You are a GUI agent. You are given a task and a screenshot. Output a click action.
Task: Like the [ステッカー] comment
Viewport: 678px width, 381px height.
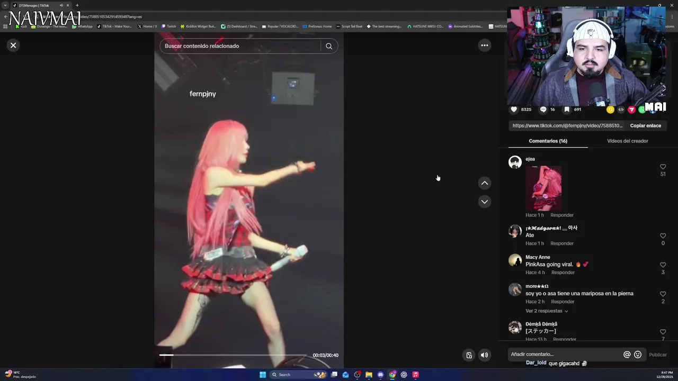pos(663,332)
